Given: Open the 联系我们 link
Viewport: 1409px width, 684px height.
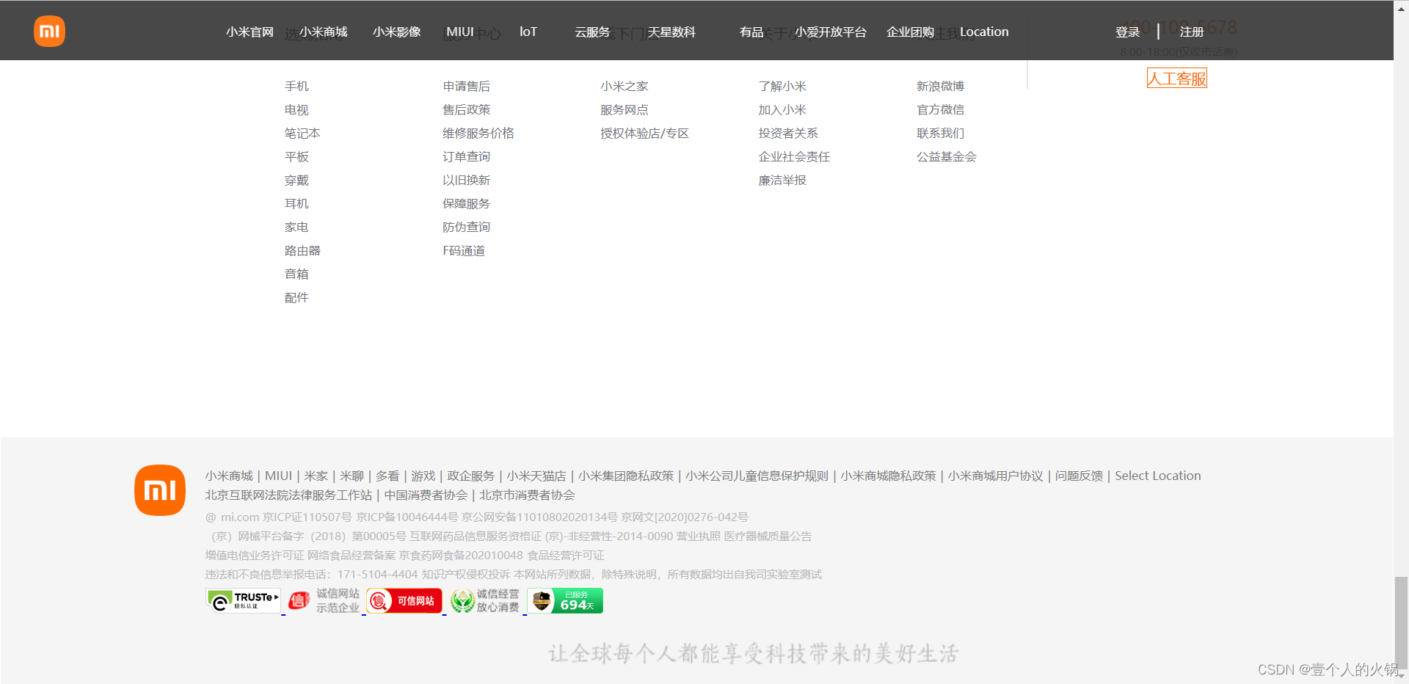Looking at the screenshot, I should pyautogui.click(x=941, y=134).
